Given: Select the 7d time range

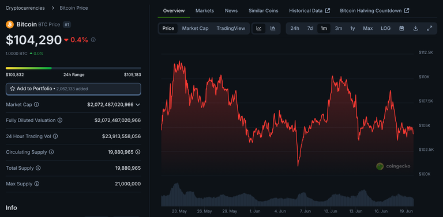Looking at the screenshot, I should 310,28.
